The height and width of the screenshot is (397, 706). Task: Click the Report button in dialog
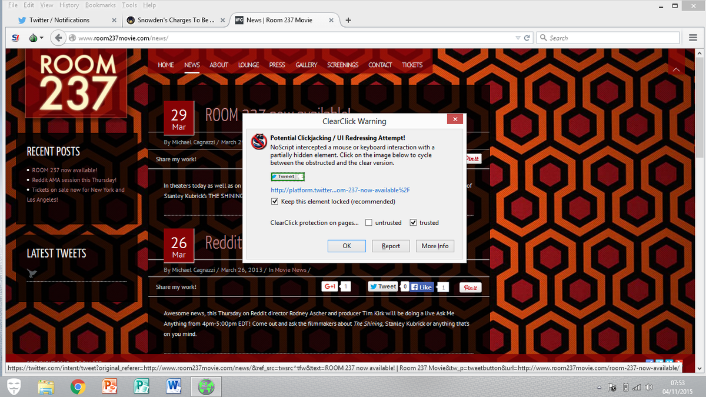(x=391, y=246)
